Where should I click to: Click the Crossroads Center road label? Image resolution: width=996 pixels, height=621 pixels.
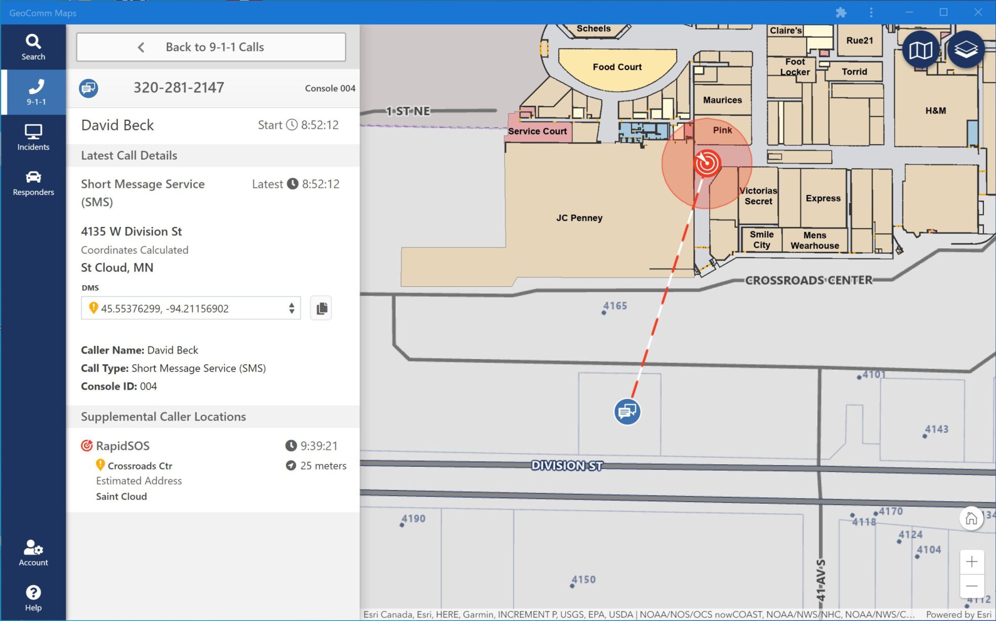pos(809,280)
